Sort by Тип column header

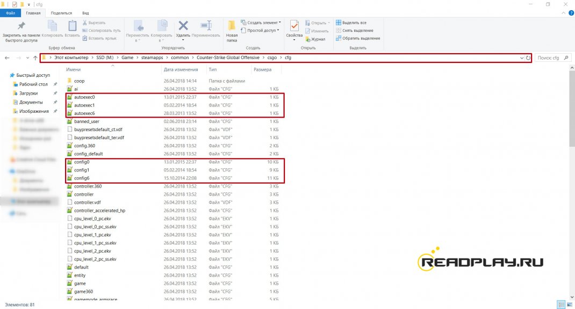point(213,69)
